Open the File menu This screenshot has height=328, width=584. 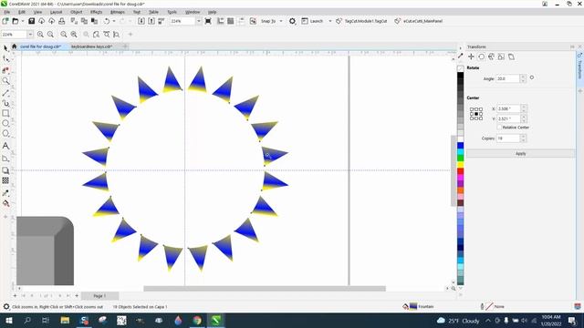7,12
